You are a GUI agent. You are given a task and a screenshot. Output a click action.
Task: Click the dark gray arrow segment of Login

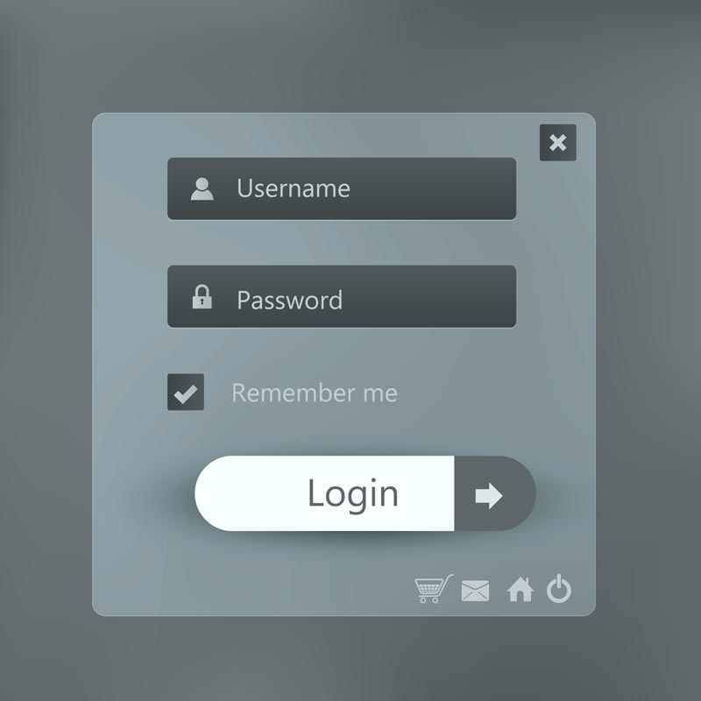pos(495,493)
